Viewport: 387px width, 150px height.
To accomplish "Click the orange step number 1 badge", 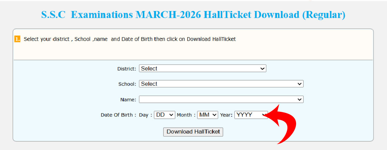I will [x=17, y=39].
